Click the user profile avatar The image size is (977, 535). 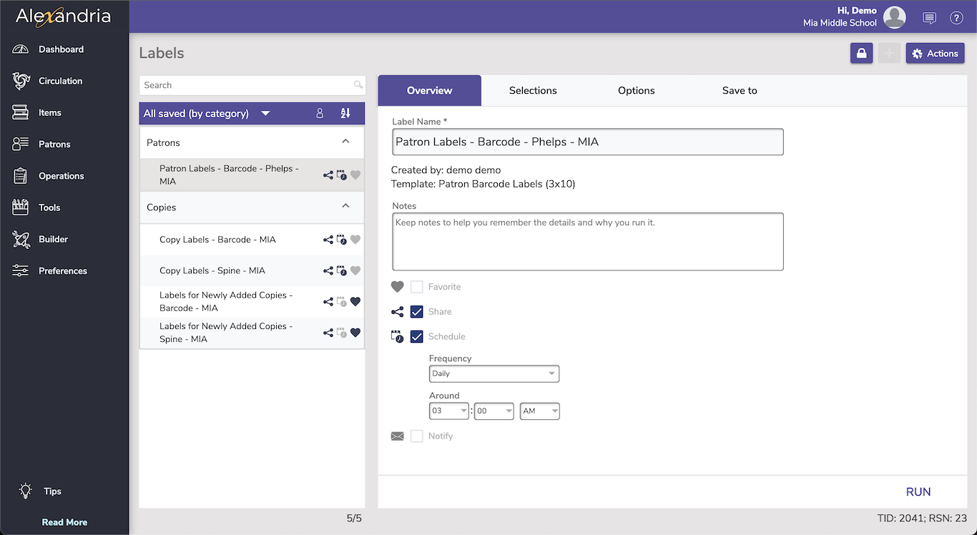pos(894,17)
